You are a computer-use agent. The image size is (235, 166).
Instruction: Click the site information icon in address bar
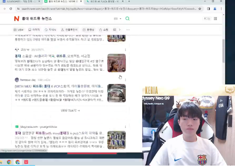pos(18,9)
